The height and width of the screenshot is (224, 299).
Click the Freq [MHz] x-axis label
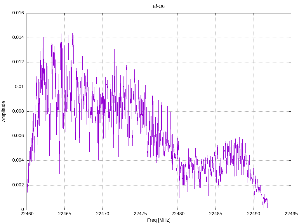159,220
